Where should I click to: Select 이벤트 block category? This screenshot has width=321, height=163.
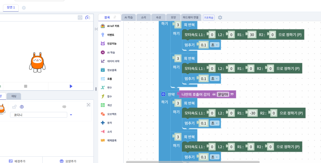[x=108, y=35]
